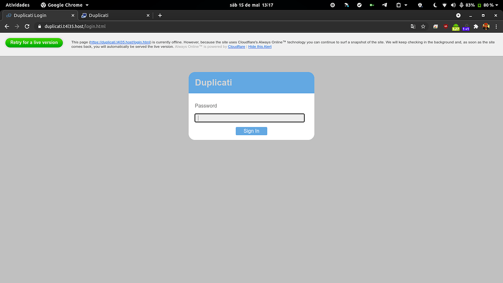
Task: Toggle the night mode moon icon
Action: pyautogui.click(x=435, y=5)
